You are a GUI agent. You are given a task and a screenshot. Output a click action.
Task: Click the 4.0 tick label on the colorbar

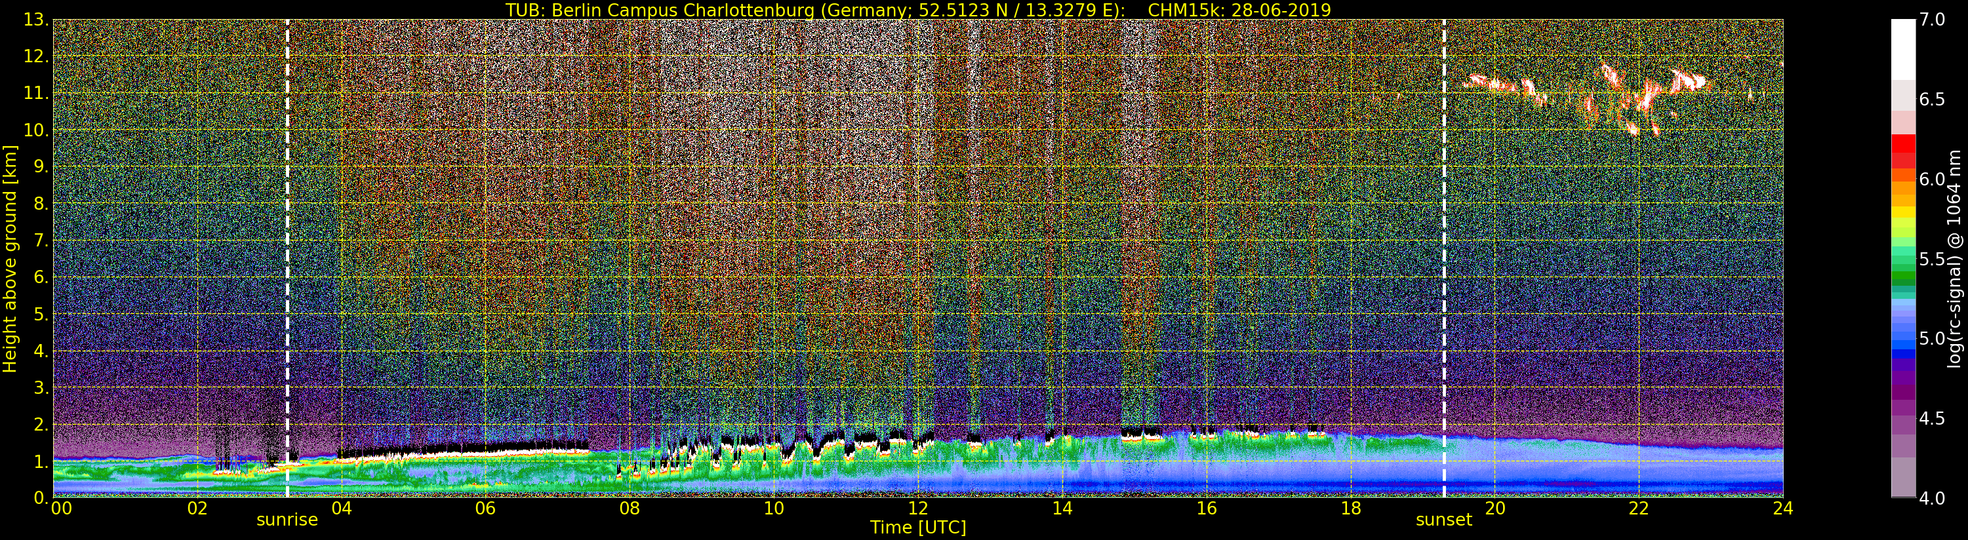point(1932,498)
